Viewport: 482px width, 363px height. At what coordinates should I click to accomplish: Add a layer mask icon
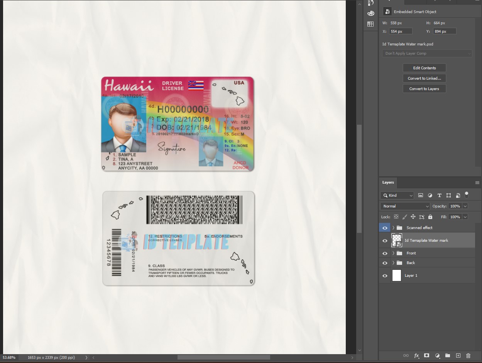(427, 356)
